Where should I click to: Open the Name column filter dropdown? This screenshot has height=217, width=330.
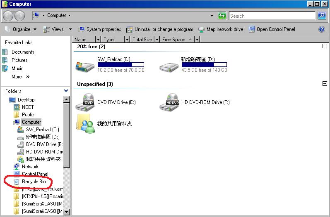98,40
